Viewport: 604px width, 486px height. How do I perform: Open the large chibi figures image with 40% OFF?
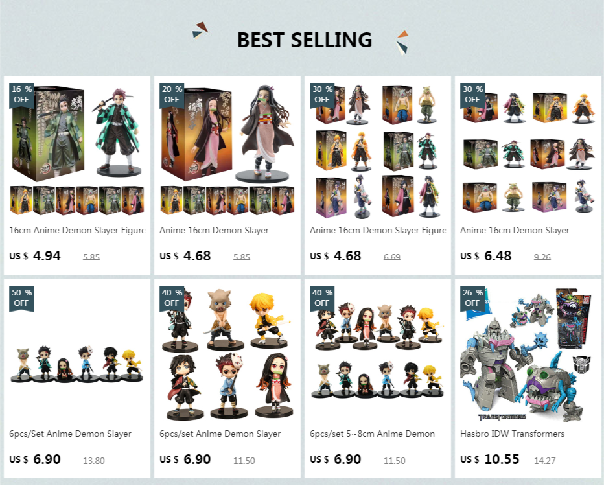point(227,353)
